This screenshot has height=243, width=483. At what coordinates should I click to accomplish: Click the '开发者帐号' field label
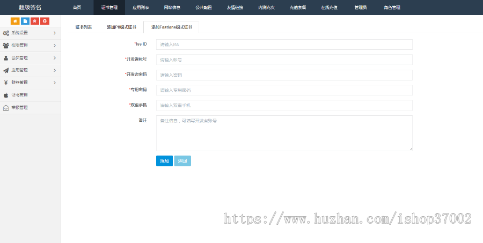click(136, 59)
